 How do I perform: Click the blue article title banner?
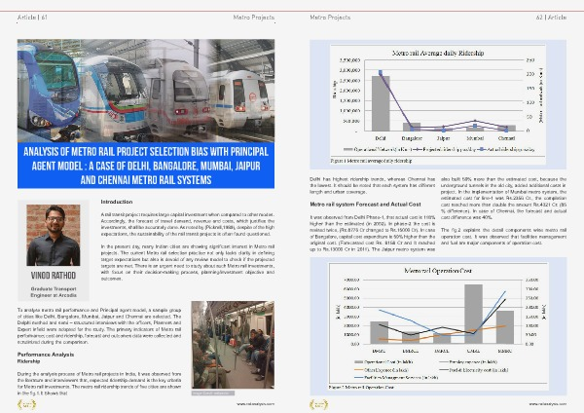[x=146, y=166]
